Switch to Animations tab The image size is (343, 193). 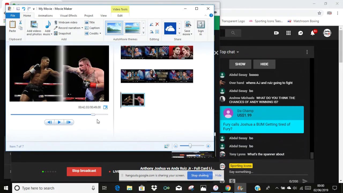pos(45,16)
